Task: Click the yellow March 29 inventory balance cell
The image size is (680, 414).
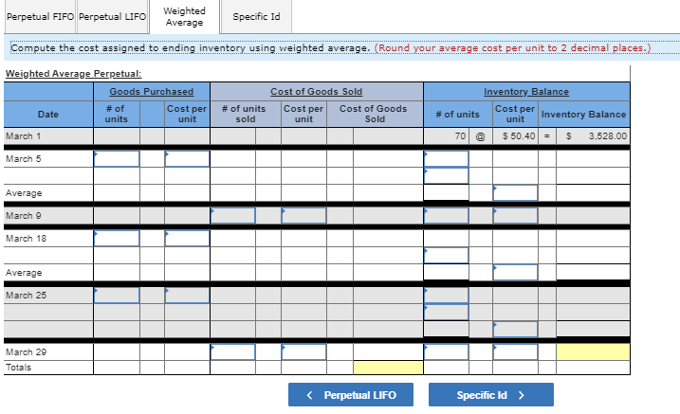Action: click(x=593, y=352)
